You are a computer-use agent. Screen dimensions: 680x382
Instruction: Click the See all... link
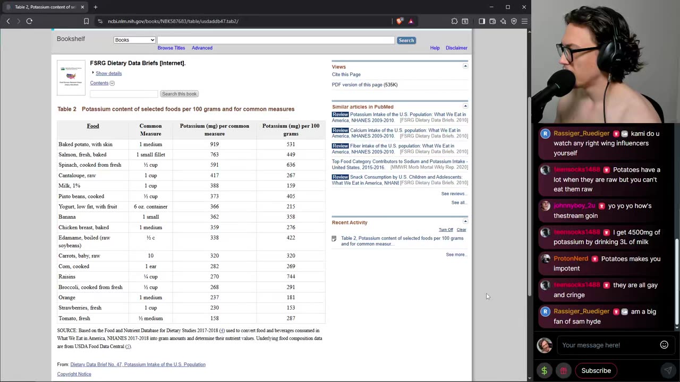click(x=458, y=203)
